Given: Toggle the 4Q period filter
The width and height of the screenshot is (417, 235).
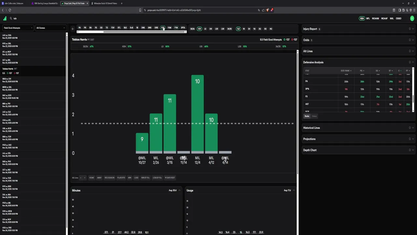Looking at the screenshot, I should point(271,29).
